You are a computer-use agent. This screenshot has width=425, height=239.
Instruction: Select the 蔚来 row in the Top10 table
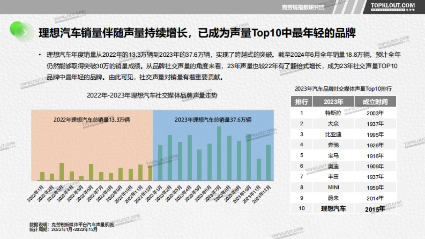tap(334, 198)
